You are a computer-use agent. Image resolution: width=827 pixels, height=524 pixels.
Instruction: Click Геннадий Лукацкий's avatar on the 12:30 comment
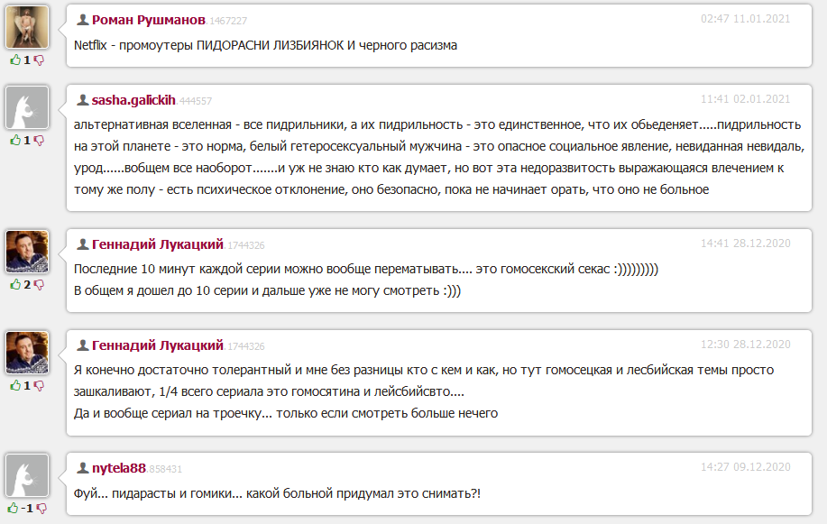click(27, 353)
